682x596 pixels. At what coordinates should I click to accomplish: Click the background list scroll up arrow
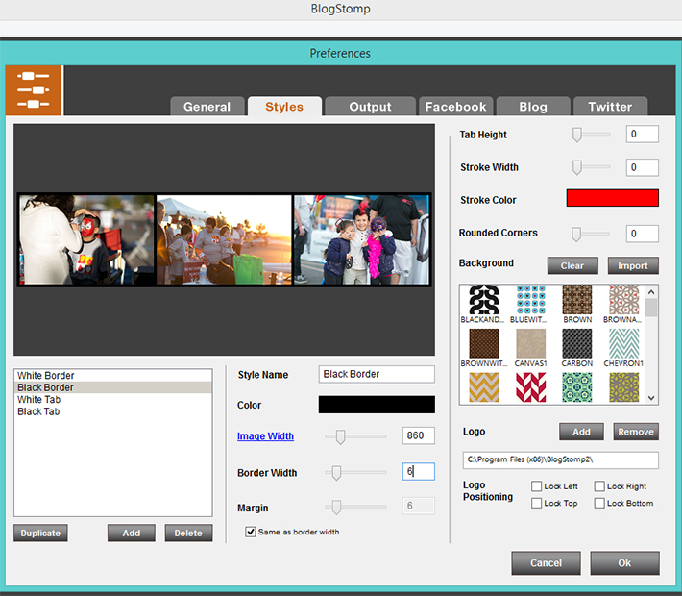[x=651, y=292]
